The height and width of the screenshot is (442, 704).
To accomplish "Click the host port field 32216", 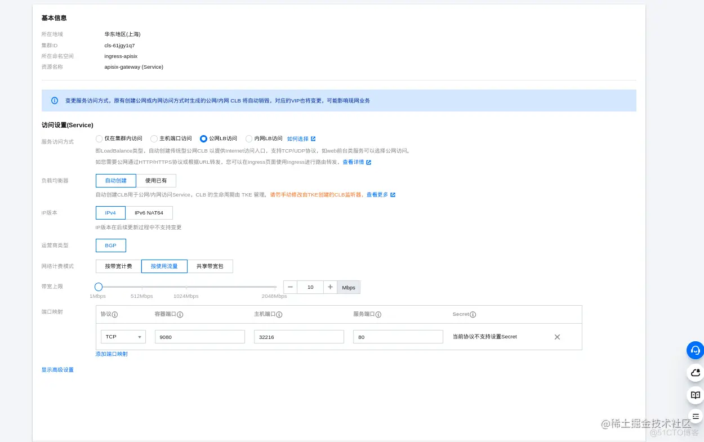I will pyautogui.click(x=299, y=337).
